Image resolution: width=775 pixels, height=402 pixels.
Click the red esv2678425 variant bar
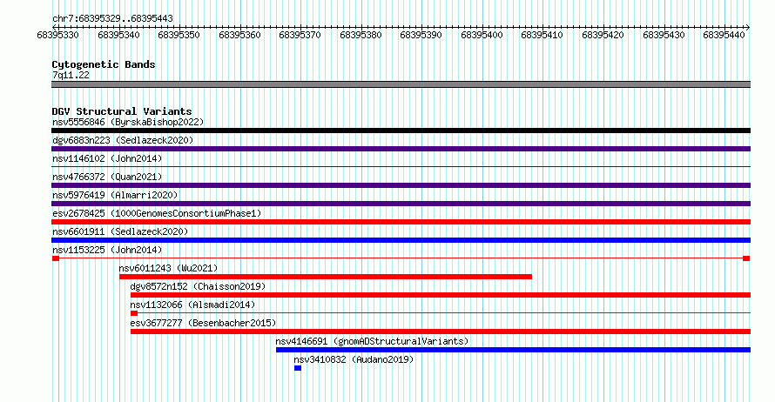tap(401, 222)
